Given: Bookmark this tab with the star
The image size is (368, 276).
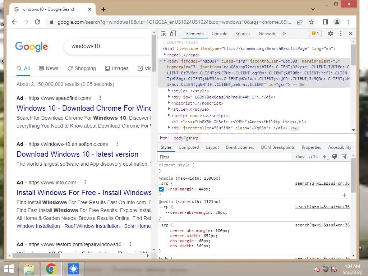Looking at the screenshot, I should click(x=311, y=22).
